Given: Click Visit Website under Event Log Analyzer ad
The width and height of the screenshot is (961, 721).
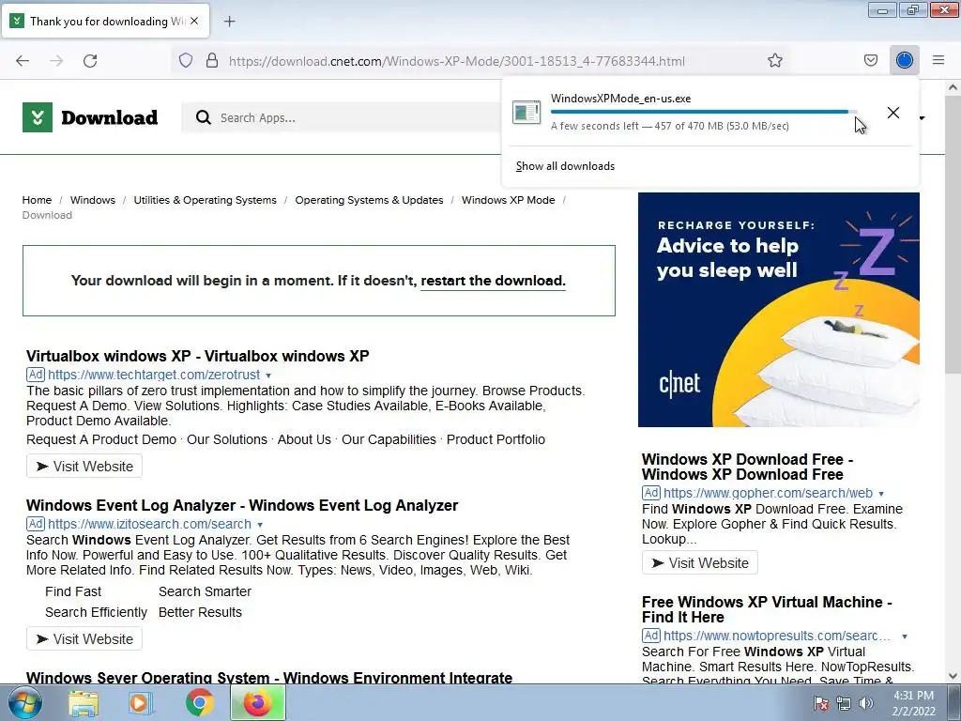Looking at the screenshot, I should point(84,638).
